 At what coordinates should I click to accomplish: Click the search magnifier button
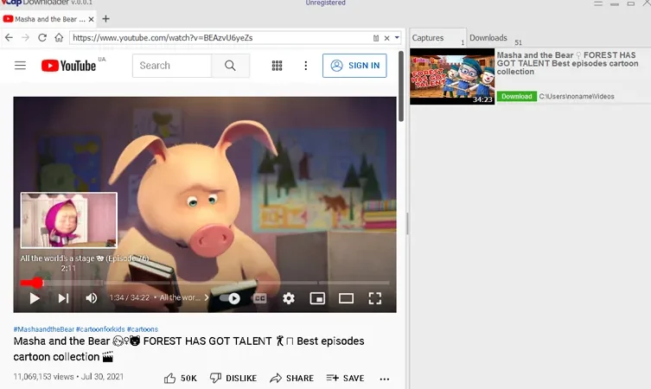(x=230, y=66)
